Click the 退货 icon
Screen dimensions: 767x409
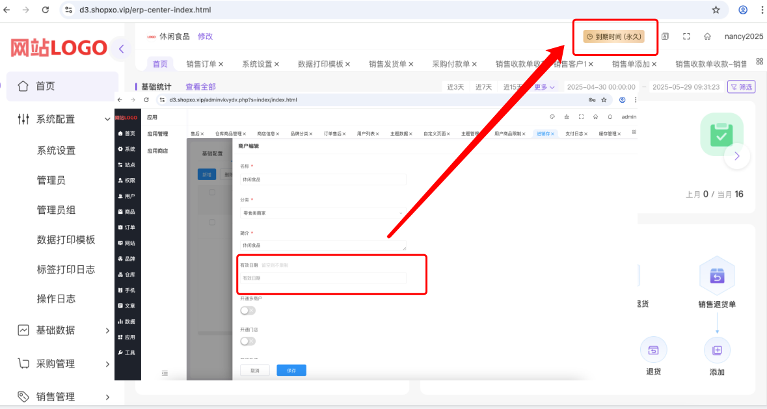(x=654, y=350)
